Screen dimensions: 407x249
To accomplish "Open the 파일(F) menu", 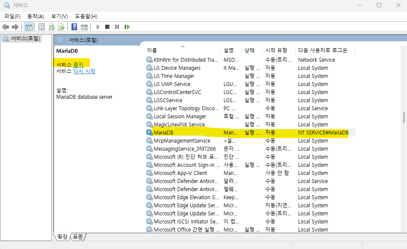I will pyautogui.click(x=12, y=16).
